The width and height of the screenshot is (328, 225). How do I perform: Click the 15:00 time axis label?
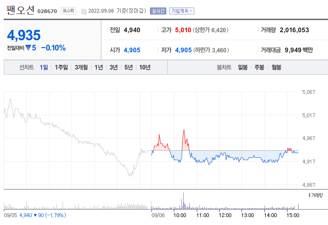[x=292, y=215]
